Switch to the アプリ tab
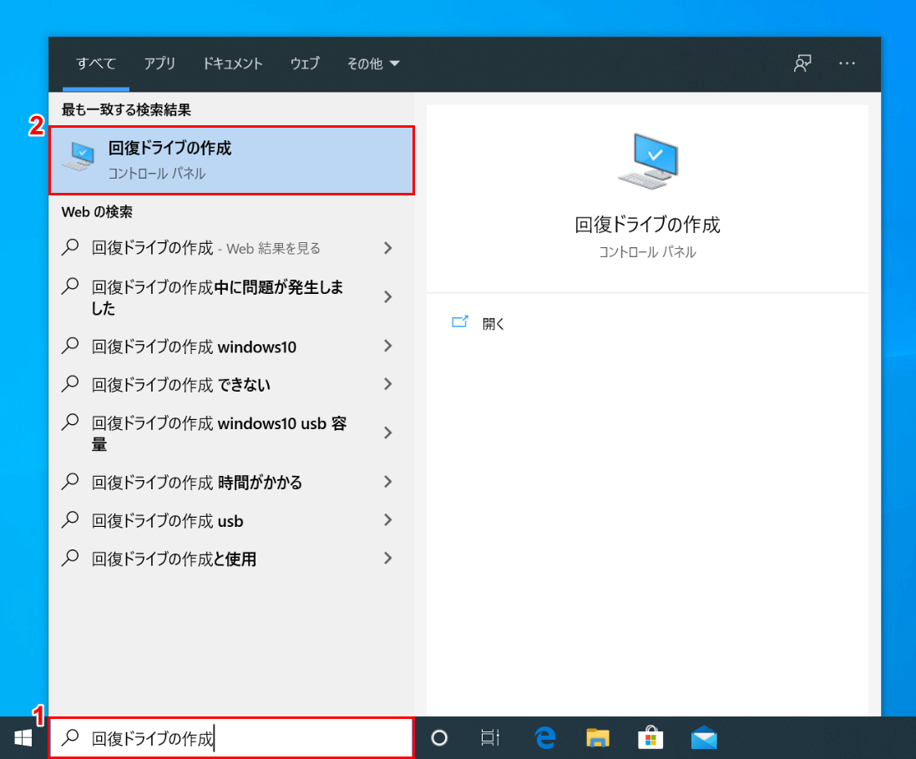 pos(159,63)
